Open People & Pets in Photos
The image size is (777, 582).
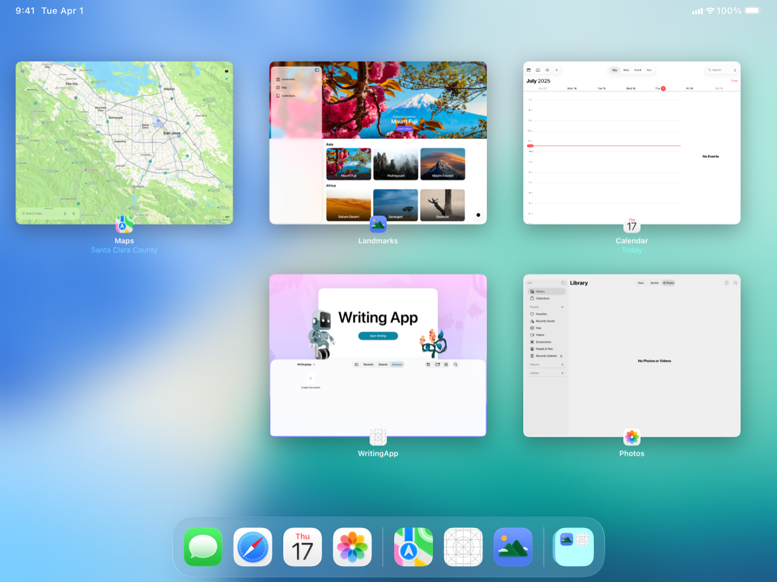coord(543,349)
